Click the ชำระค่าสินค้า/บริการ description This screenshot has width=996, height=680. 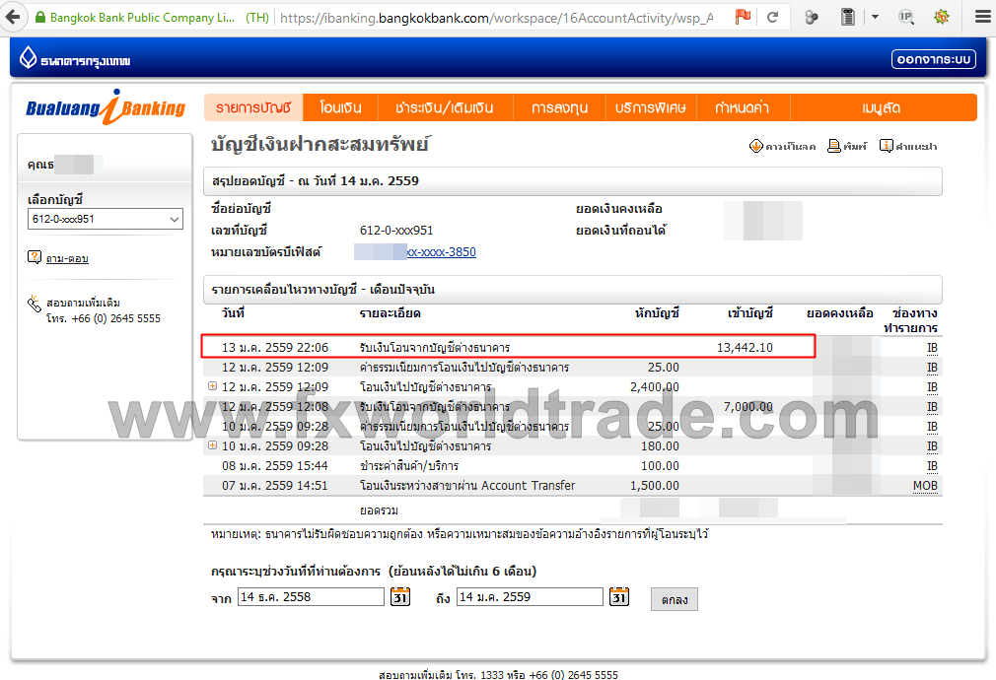[x=409, y=466]
